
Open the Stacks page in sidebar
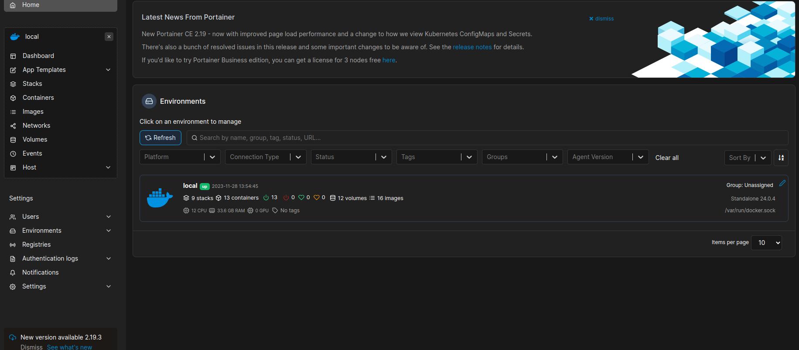click(32, 84)
